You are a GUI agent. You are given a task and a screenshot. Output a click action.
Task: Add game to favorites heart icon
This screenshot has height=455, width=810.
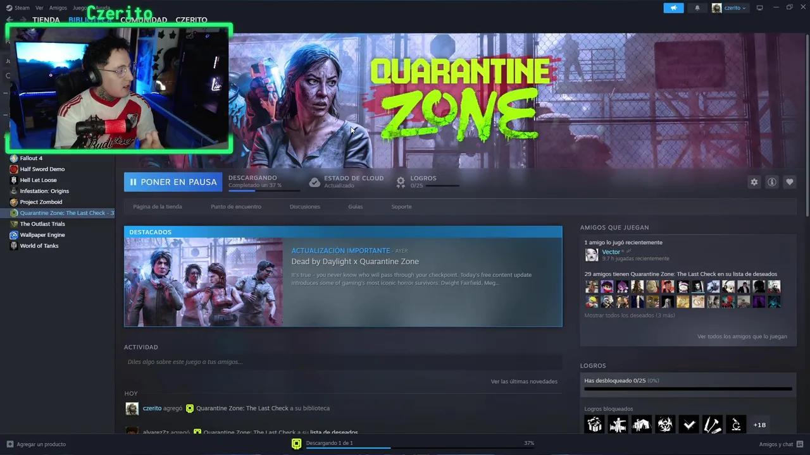click(x=789, y=182)
